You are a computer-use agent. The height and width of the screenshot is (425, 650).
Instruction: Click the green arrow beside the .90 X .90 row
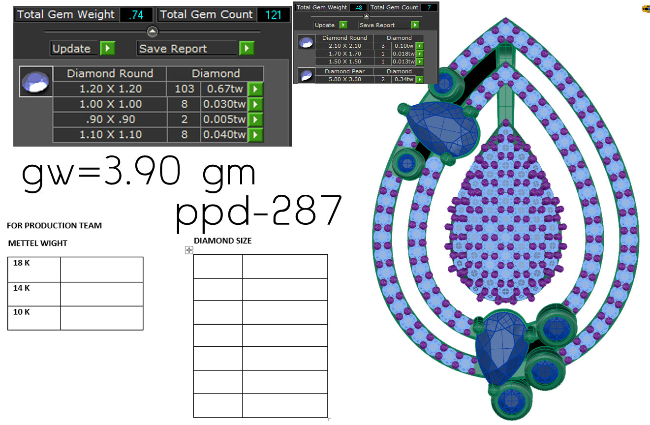pyautogui.click(x=255, y=119)
